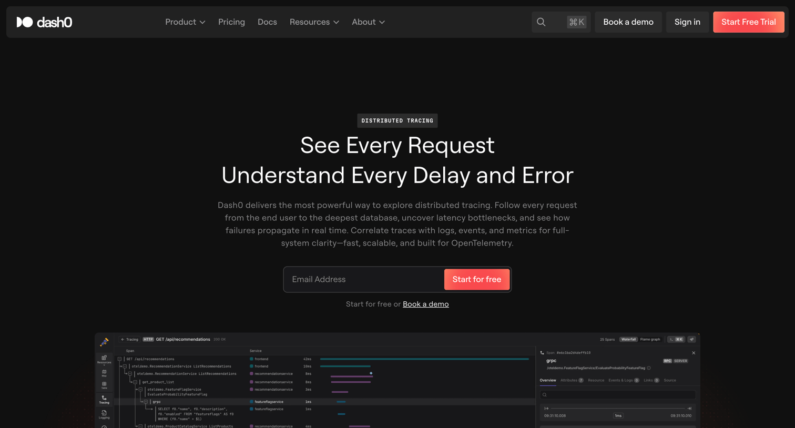This screenshot has height=428, width=795.
Task: Focus the Email Address input field
Action: (x=364, y=279)
